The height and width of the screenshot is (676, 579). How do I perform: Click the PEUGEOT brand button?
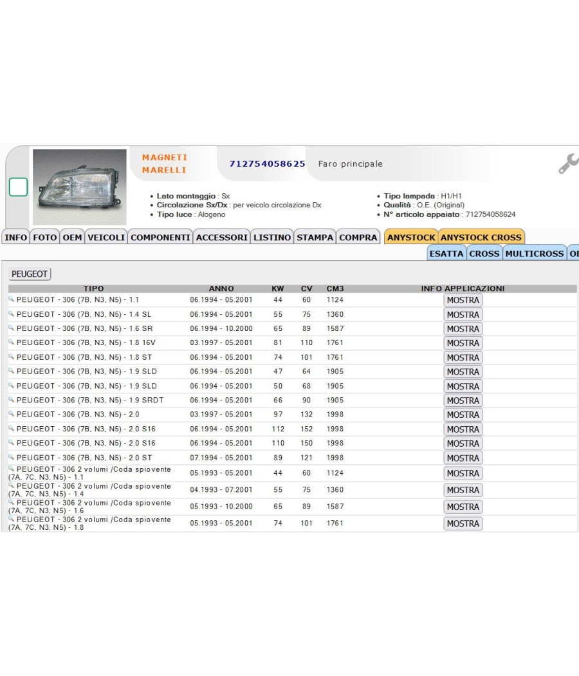pyautogui.click(x=30, y=274)
